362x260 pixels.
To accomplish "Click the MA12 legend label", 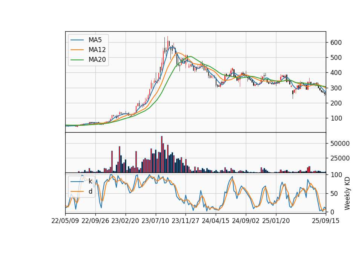I will pyautogui.click(x=97, y=50).
